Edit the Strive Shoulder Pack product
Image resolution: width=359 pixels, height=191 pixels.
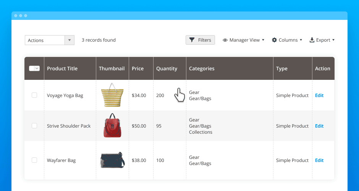click(x=319, y=126)
